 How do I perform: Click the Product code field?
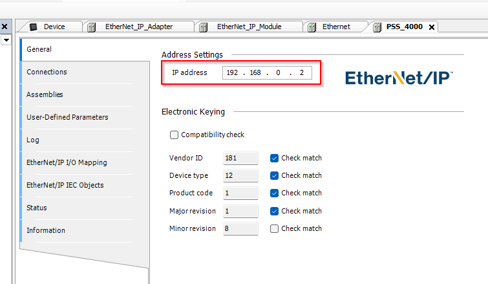tap(240, 193)
